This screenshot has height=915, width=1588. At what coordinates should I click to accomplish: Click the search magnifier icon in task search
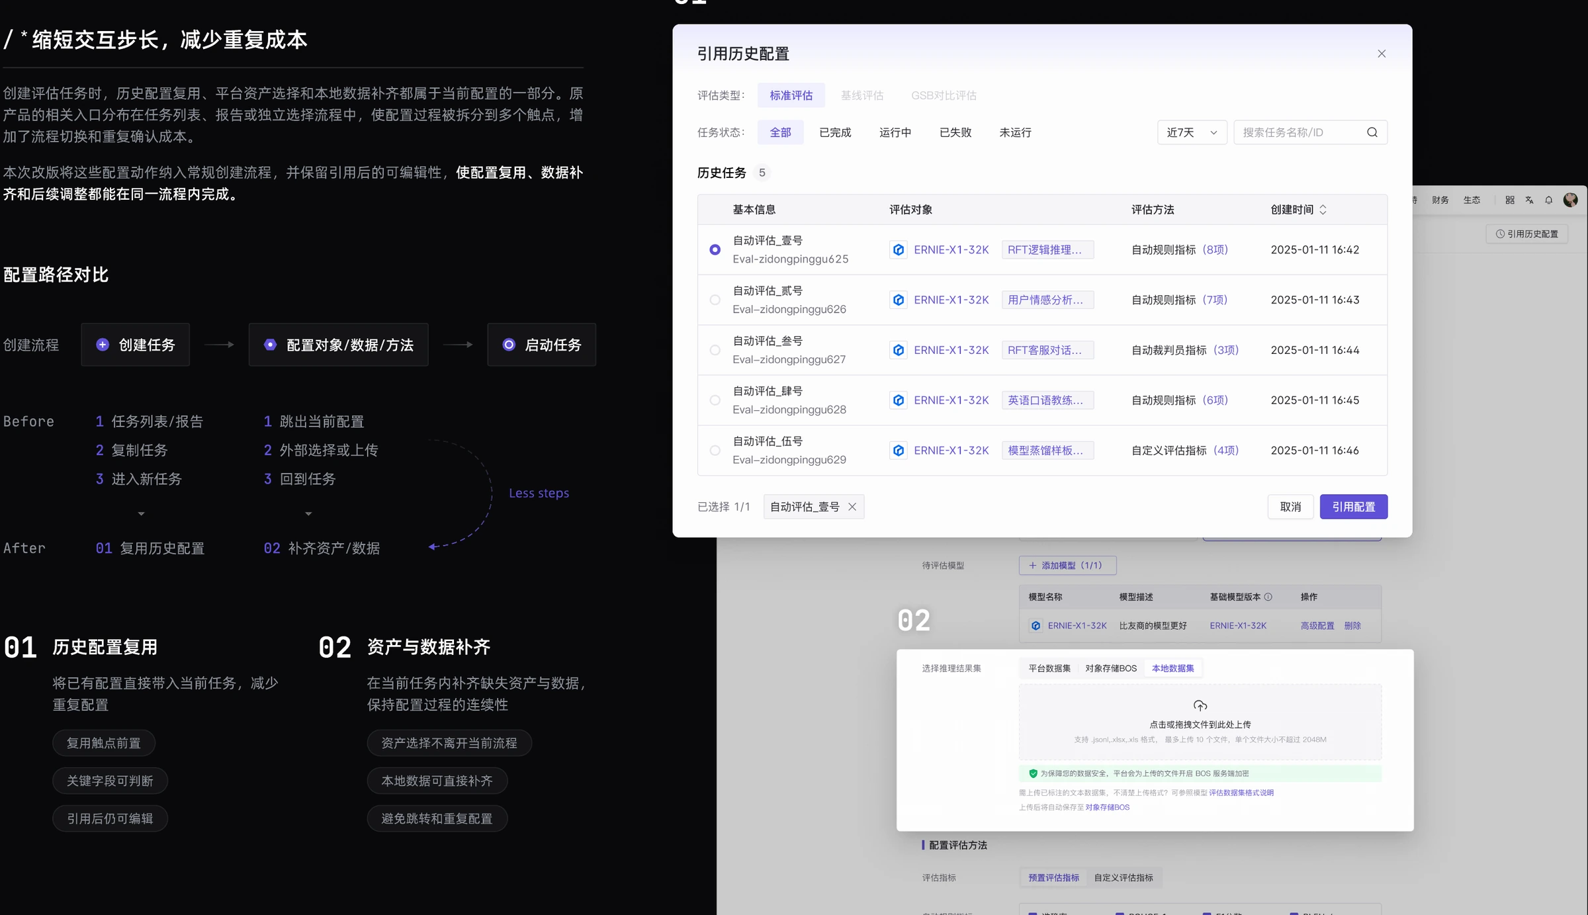(x=1372, y=132)
